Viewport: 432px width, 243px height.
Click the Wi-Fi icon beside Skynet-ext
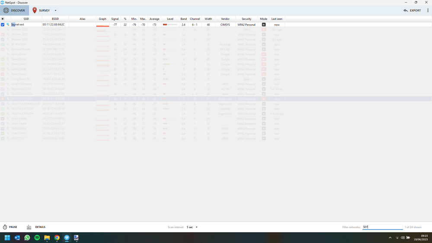[8, 25]
